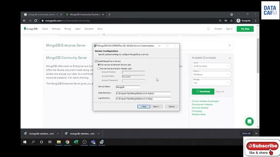Open Microsoft Teams from taskbar
Viewport: 280px width, 157px height.
click(93, 142)
